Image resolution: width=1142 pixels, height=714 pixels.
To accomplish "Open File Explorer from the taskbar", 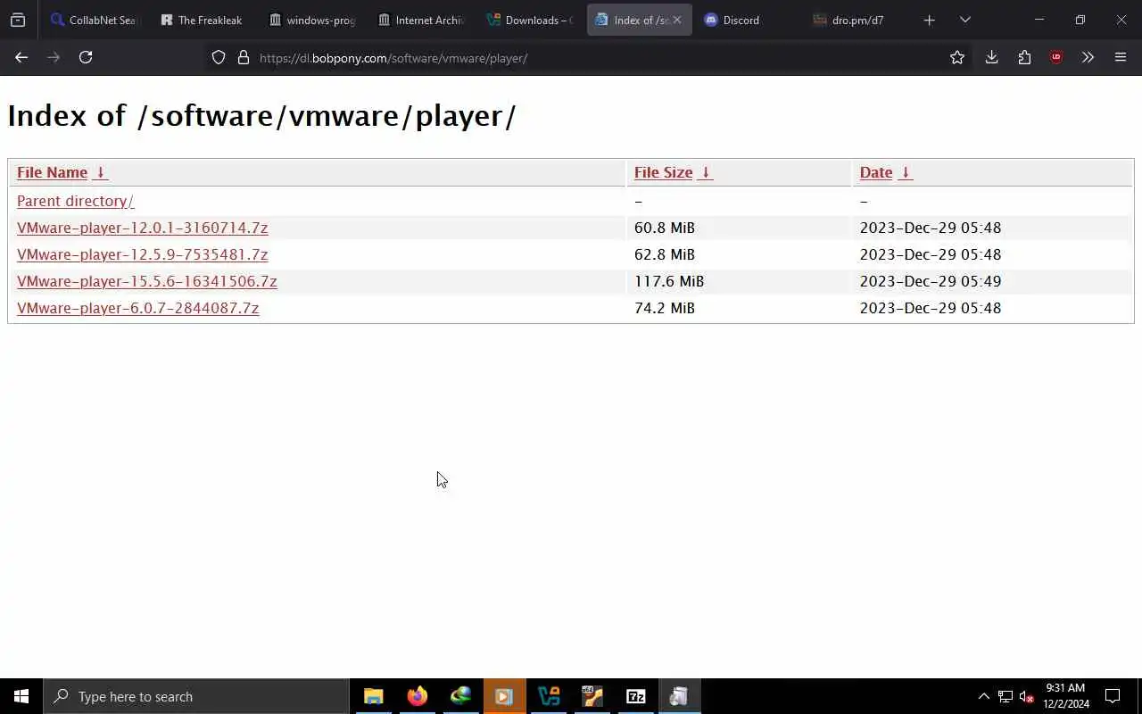I will (373, 696).
